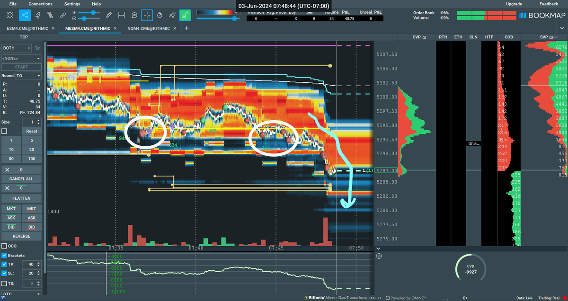
Task: Enable the OCO checkbox
Action: (x=4, y=246)
